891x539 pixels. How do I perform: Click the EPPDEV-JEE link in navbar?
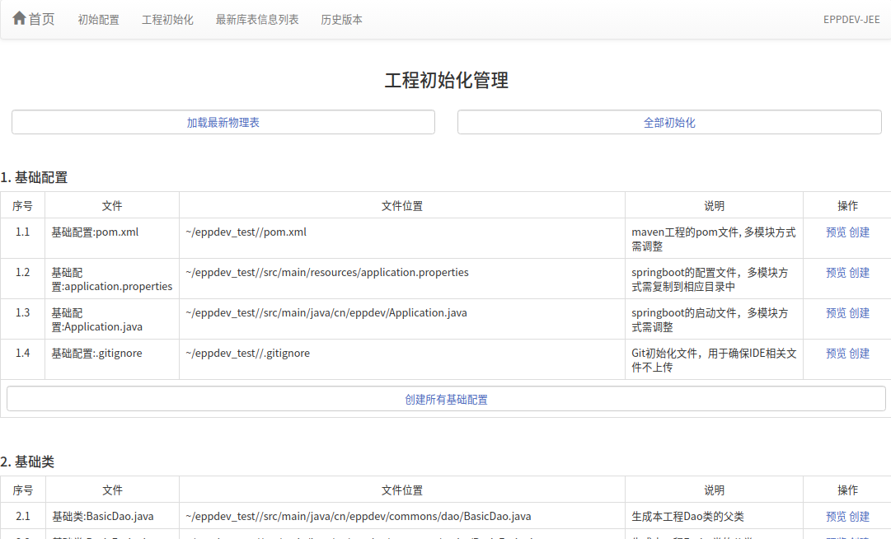[x=851, y=20]
